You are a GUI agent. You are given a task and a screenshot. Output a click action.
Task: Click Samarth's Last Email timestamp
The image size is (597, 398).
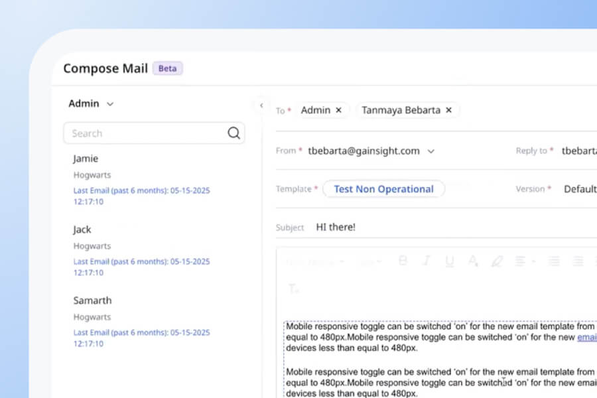click(x=142, y=338)
